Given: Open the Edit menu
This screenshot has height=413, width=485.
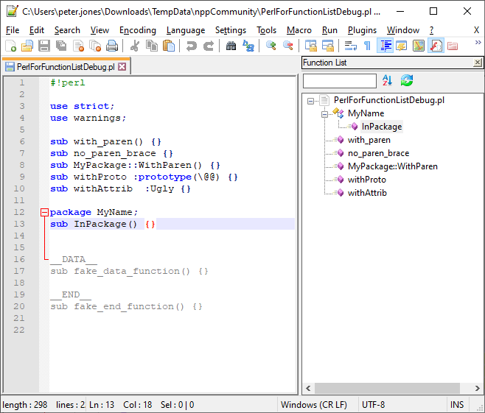Looking at the screenshot, I should (37, 30).
